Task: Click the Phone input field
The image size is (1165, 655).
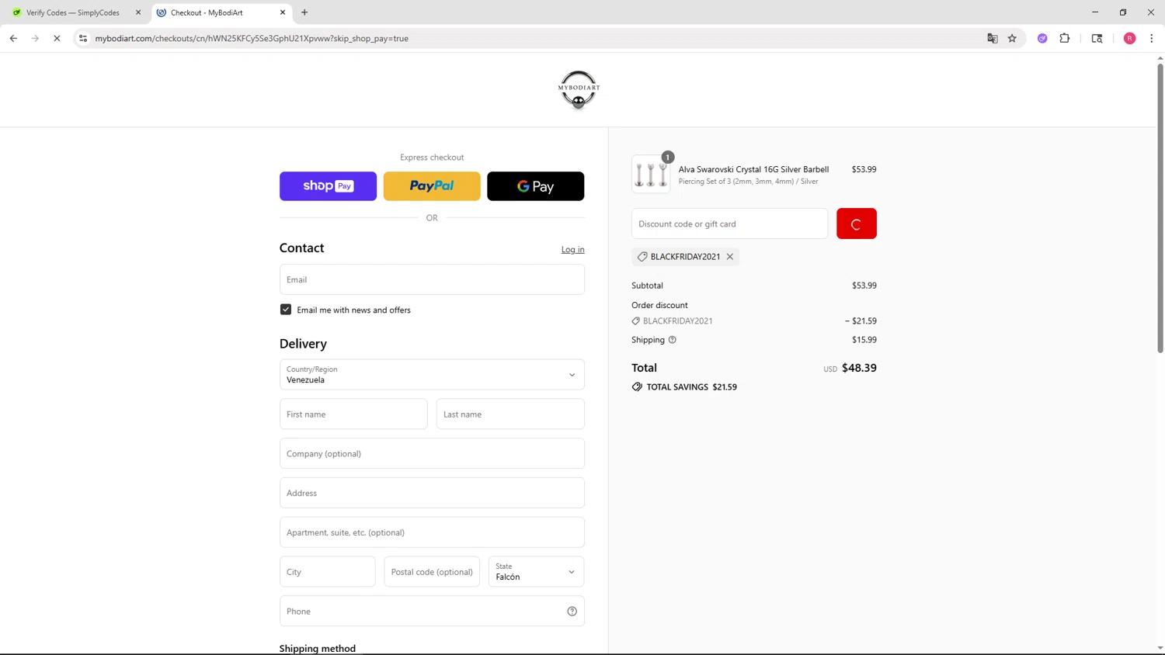Action: point(432,612)
